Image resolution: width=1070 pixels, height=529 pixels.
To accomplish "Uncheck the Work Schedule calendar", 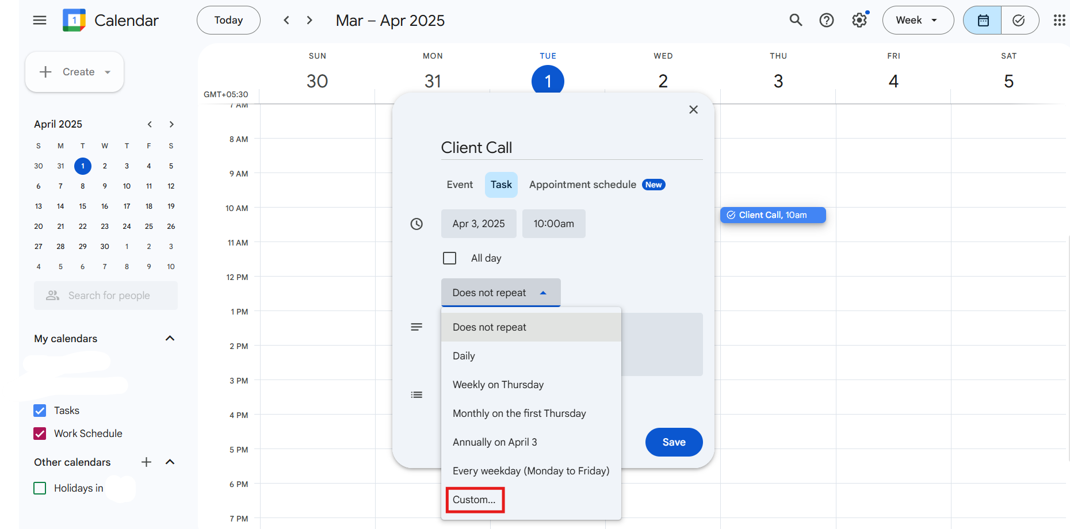I will (39, 433).
